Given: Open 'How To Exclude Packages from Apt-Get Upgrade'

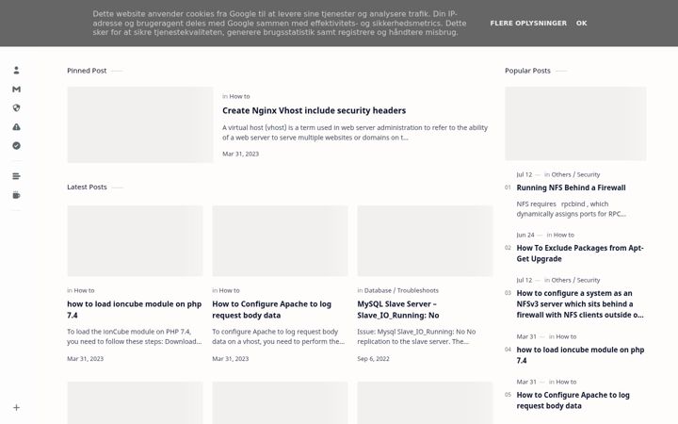Looking at the screenshot, I should coord(580,253).
